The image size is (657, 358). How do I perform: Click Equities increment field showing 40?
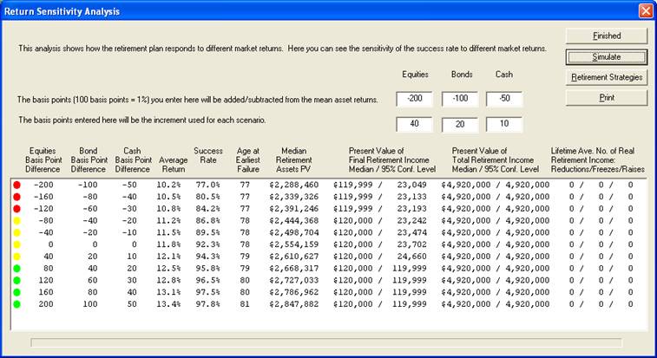(415, 124)
